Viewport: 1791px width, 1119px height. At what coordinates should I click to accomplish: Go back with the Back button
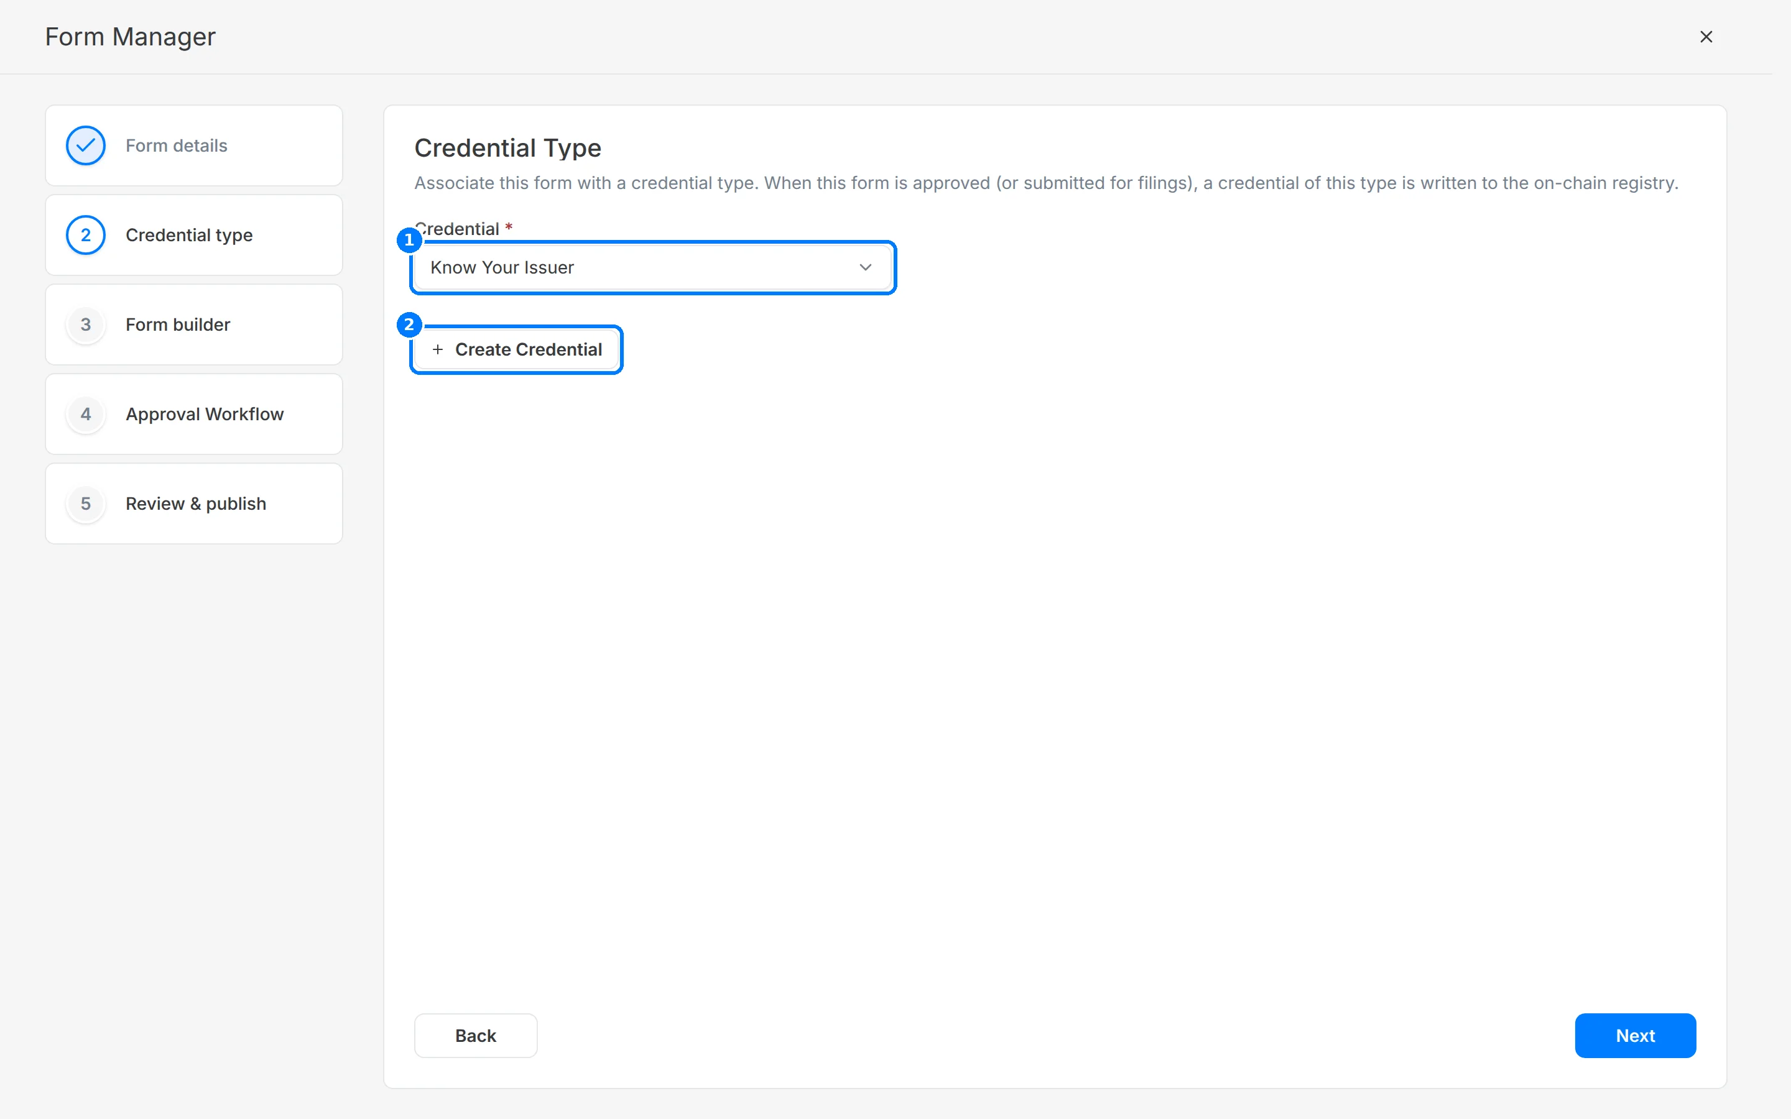tap(475, 1035)
